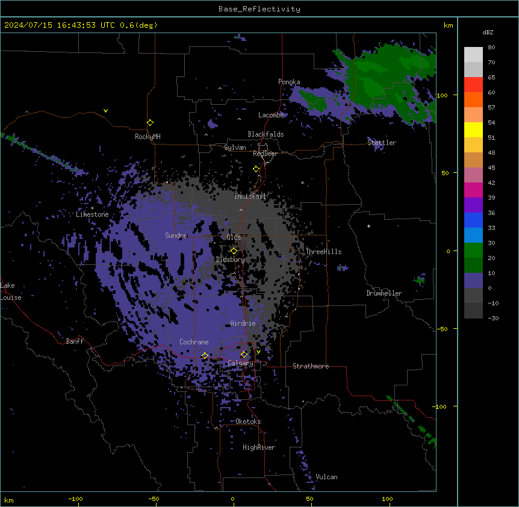Click the yellow station marker near RockyMH

tap(151, 123)
